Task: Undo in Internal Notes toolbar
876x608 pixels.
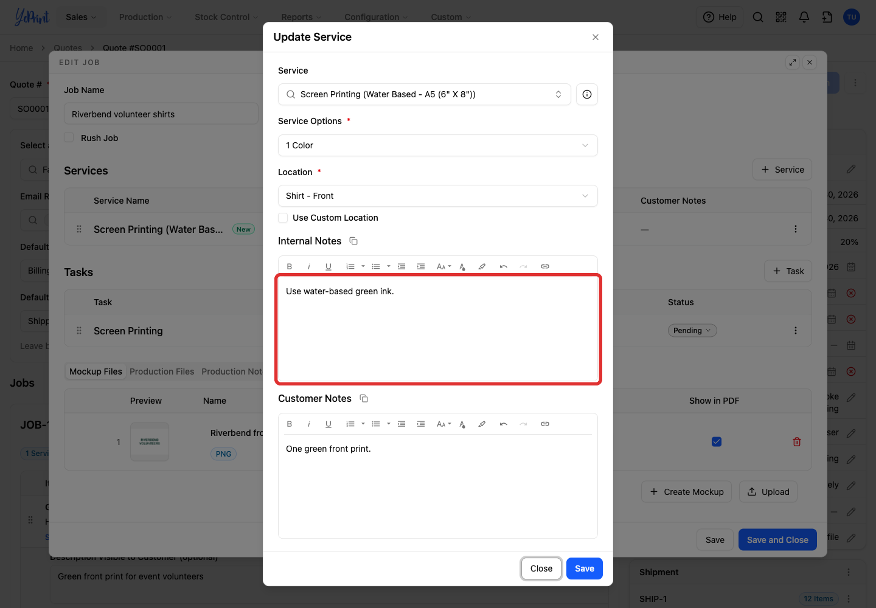Action: pyautogui.click(x=504, y=266)
